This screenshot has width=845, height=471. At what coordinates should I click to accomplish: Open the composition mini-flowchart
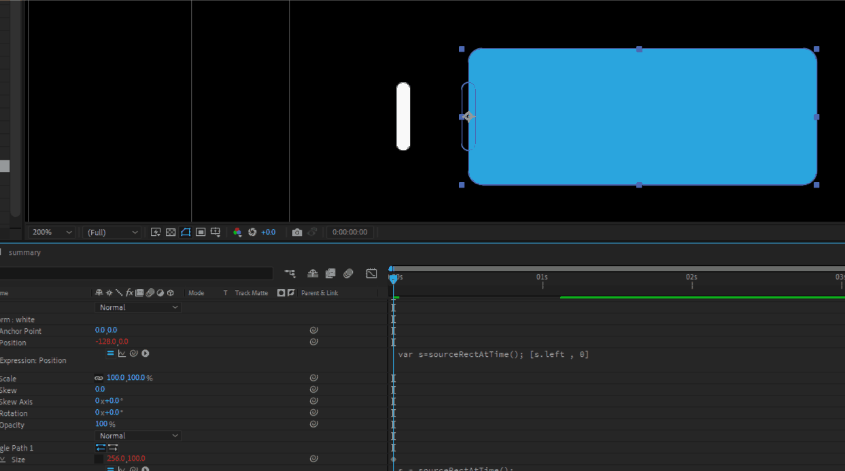[290, 273]
